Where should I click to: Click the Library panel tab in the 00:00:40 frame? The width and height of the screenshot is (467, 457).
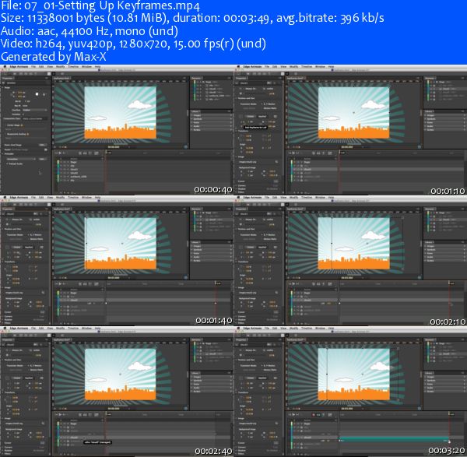pos(195,111)
